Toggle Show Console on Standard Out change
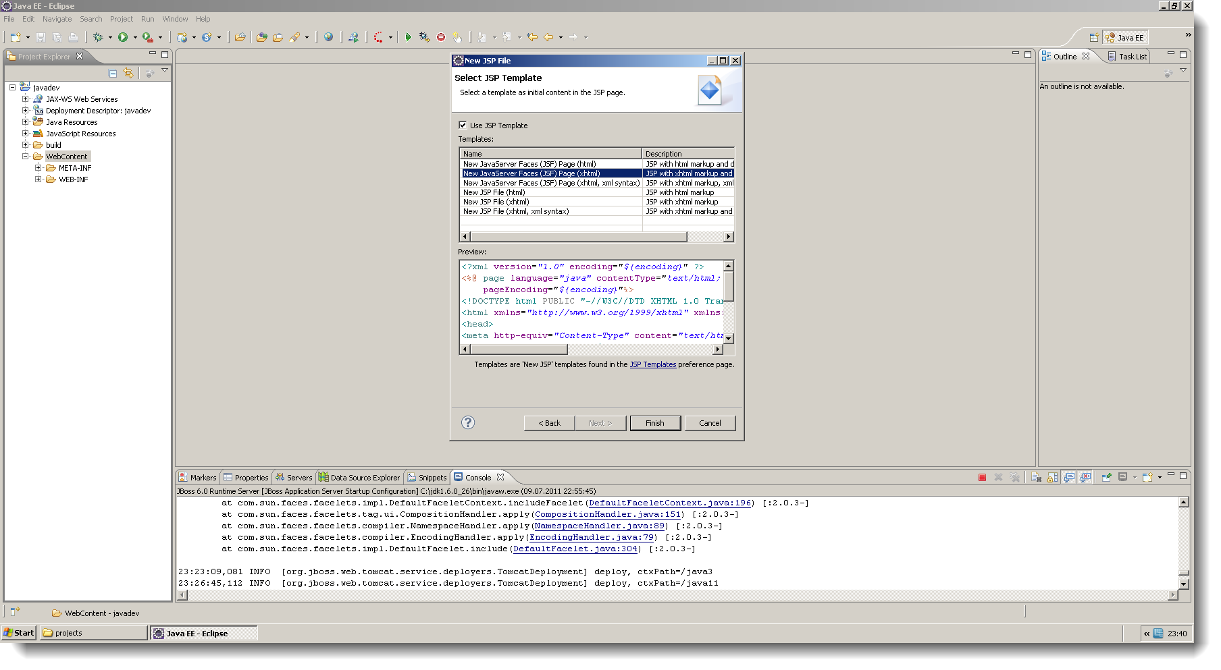The height and width of the screenshot is (670, 1221). click(1069, 477)
